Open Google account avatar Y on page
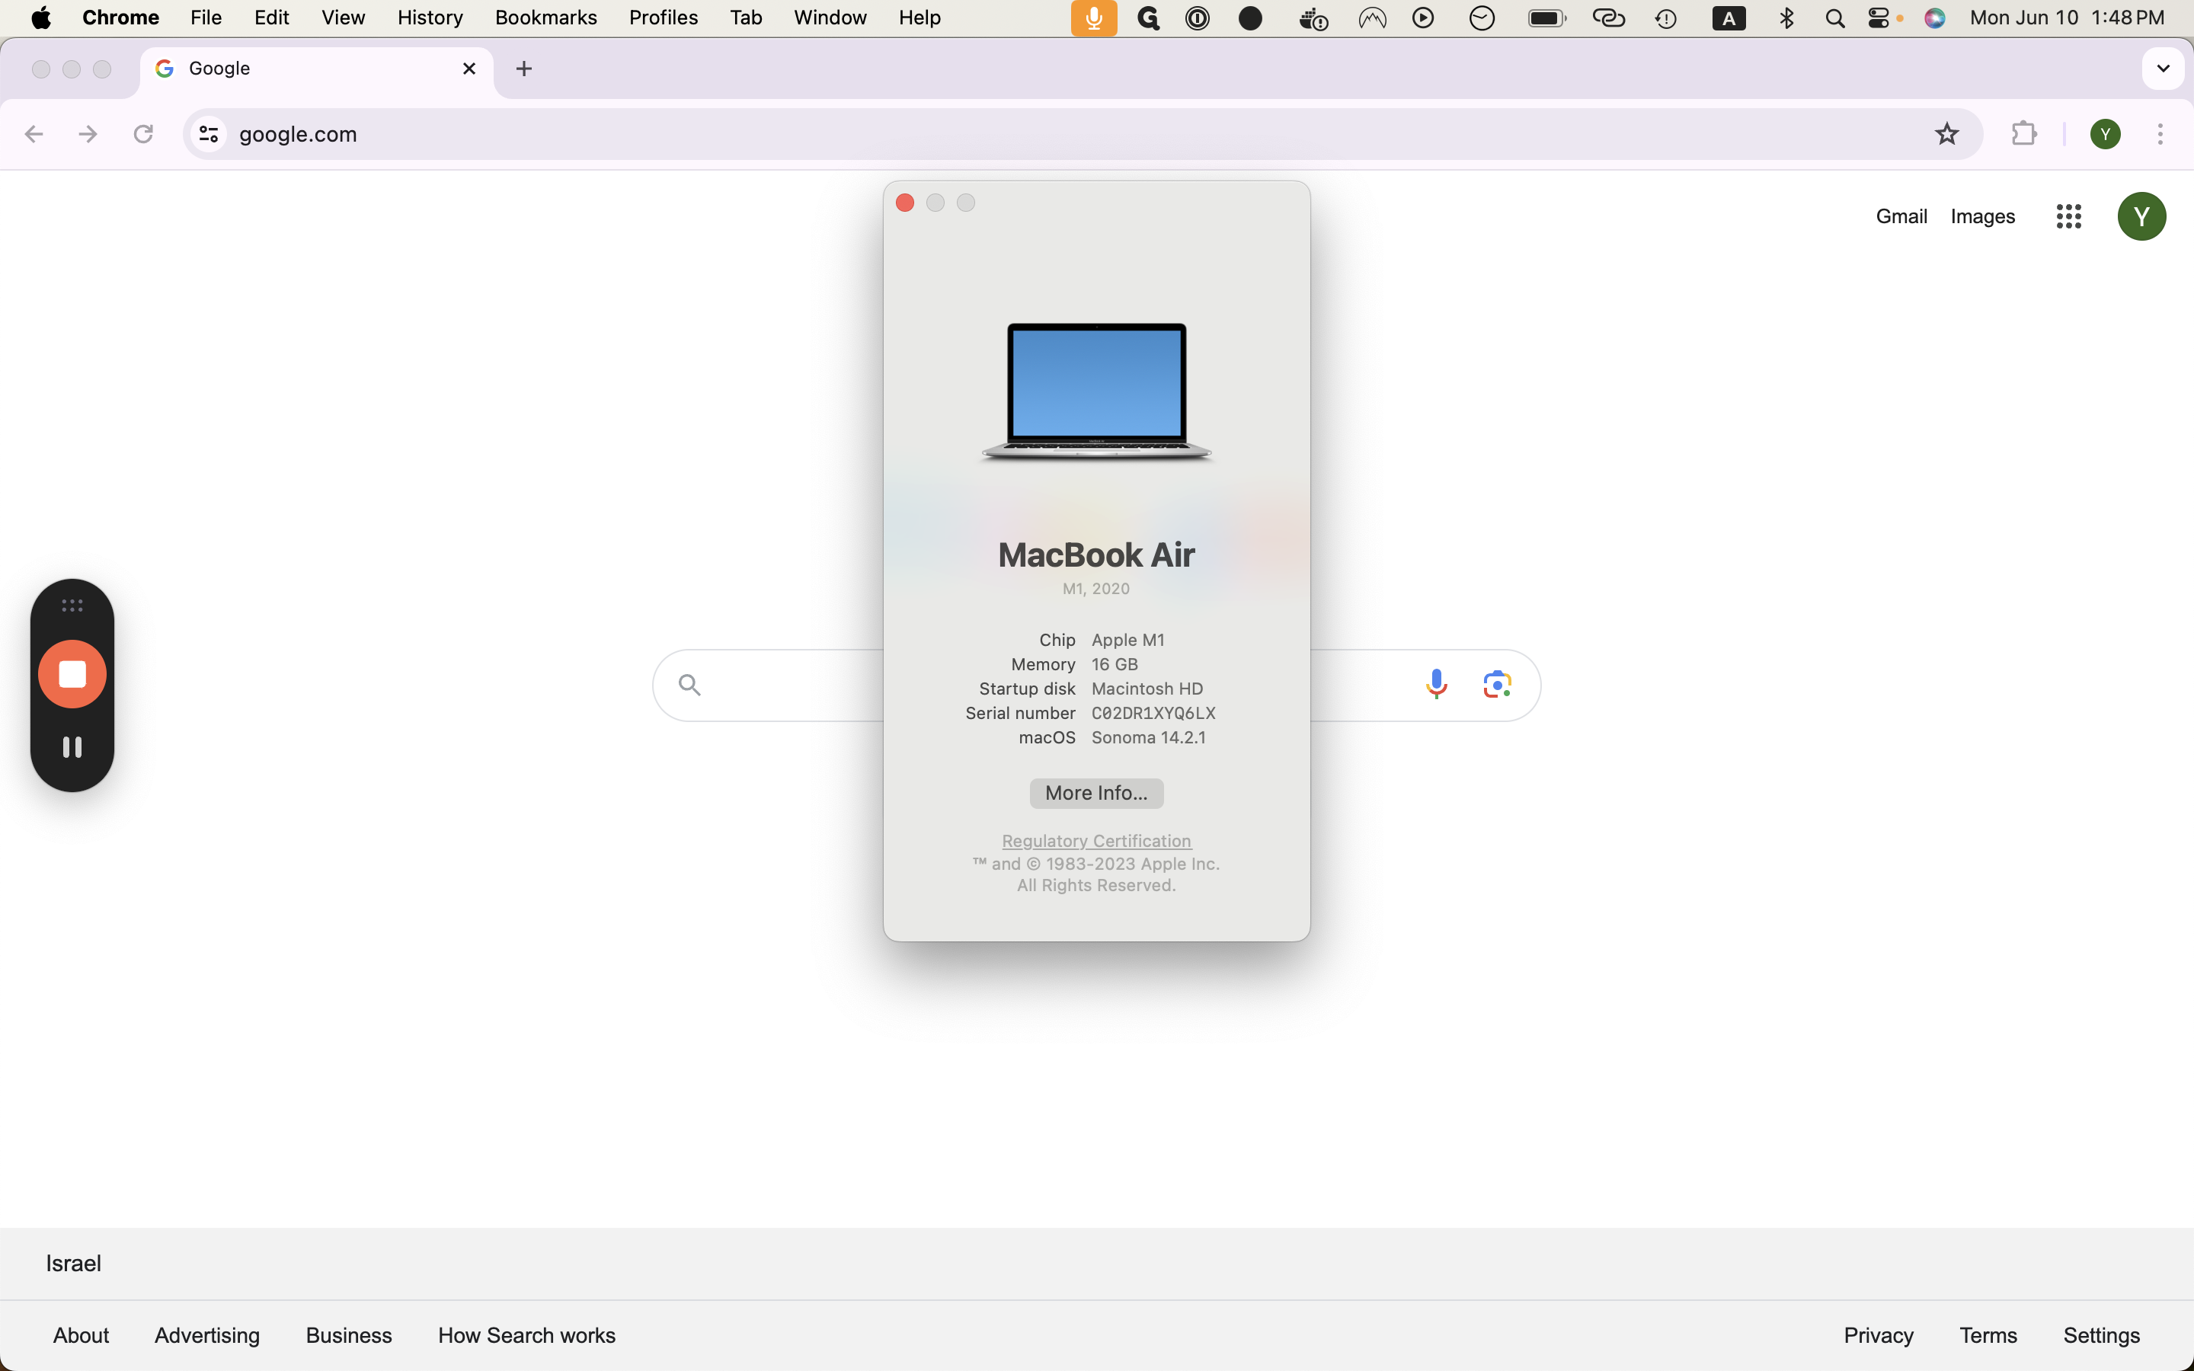 click(2141, 216)
